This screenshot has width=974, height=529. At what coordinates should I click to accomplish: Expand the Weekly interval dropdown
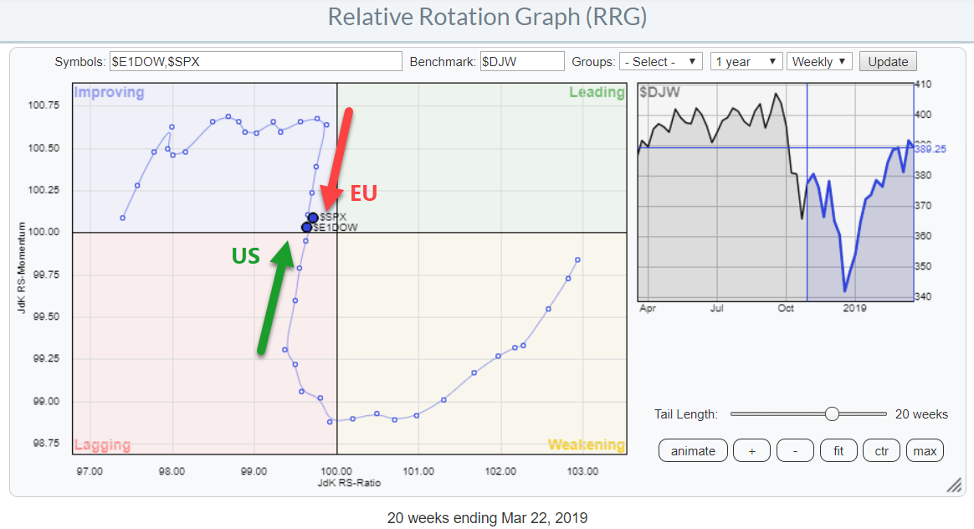pos(819,62)
